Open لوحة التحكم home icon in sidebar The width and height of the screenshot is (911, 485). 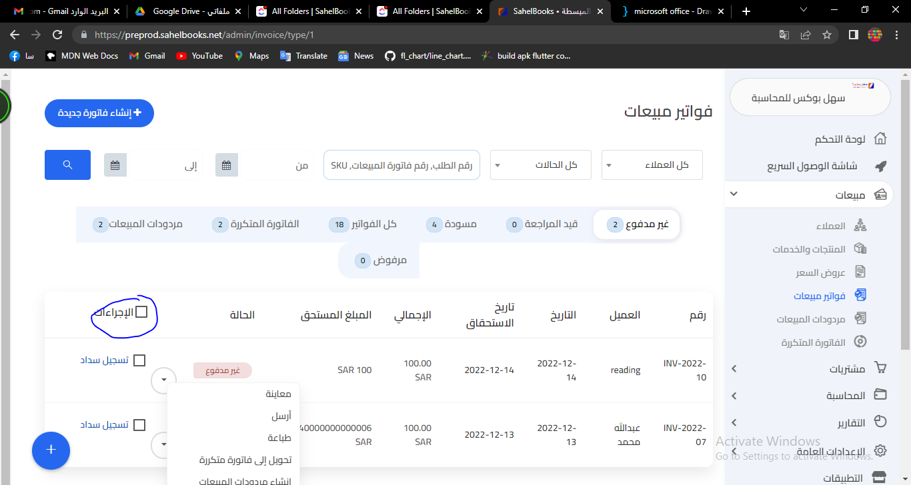(x=880, y=139)
